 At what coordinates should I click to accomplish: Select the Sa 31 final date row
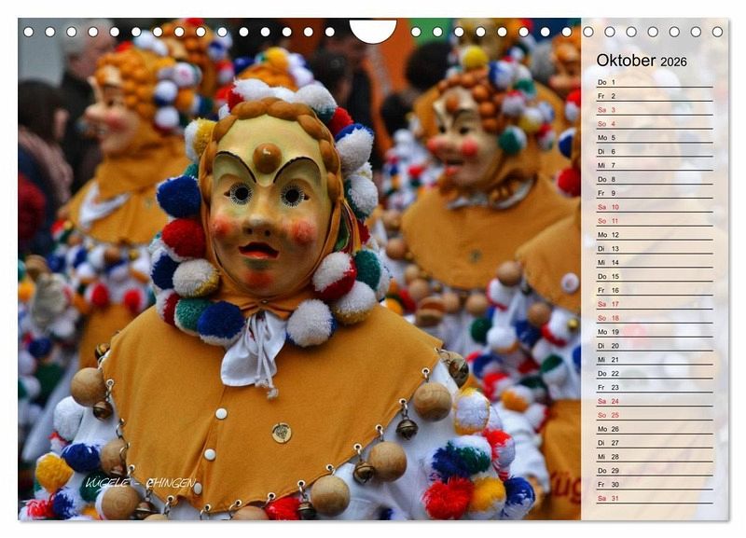click(x=653, y=498)
